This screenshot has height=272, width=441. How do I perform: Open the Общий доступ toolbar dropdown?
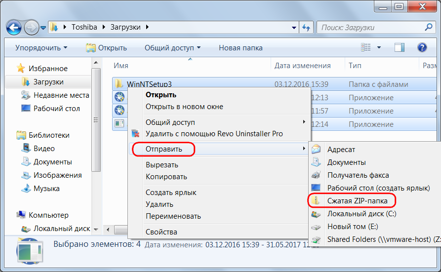point(172,48)
